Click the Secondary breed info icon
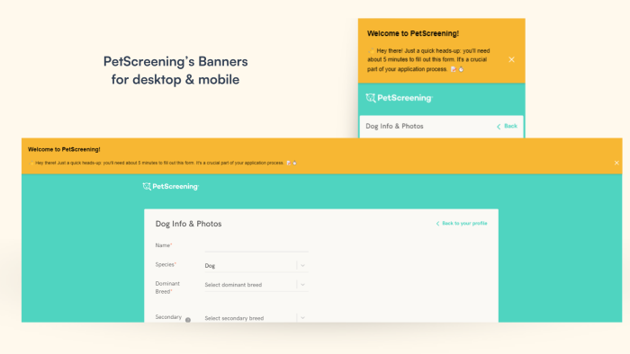630x354 pixels. (x=187, y=320)
